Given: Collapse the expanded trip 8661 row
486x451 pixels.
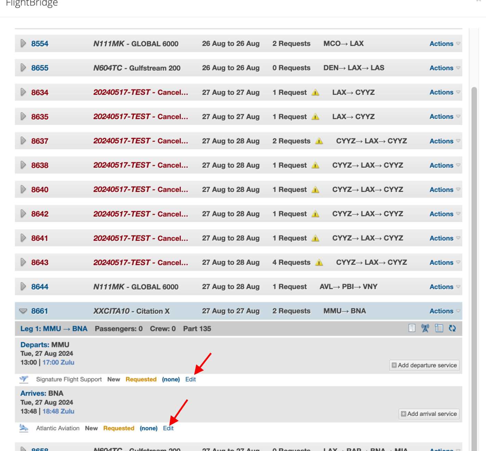Looking at the screenshot, I should [23, 311].
